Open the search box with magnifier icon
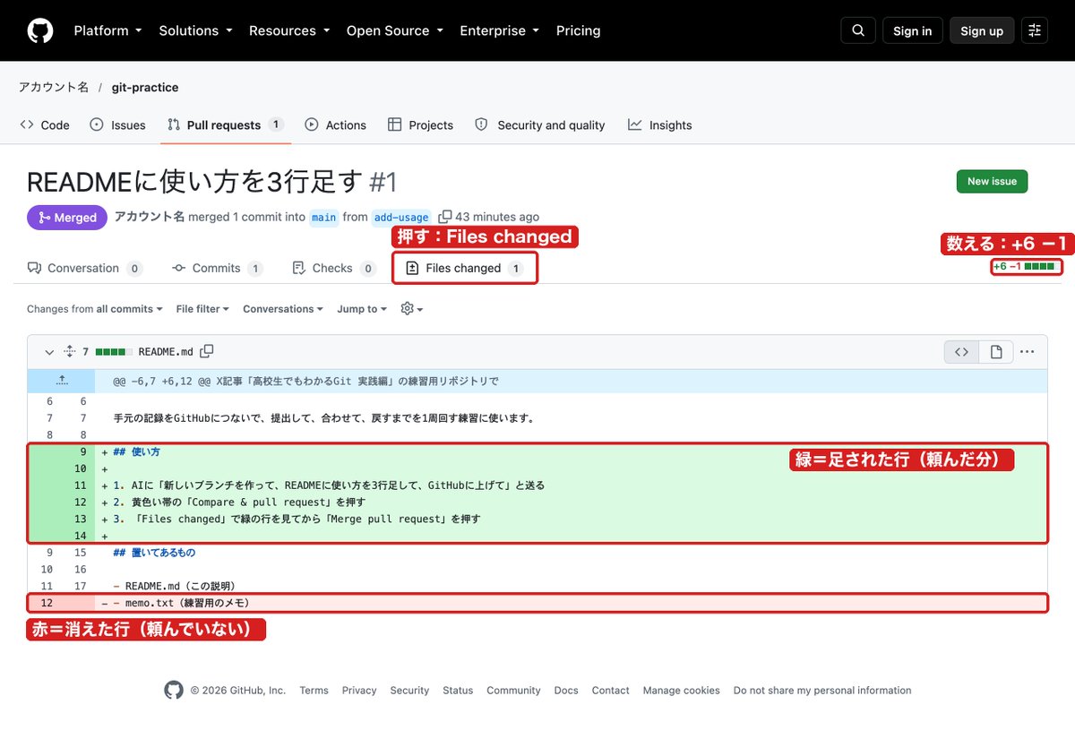 pyautogui.click(x=858, y=30)
